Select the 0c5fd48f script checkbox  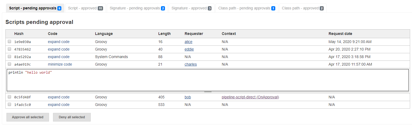pos(9,97)
